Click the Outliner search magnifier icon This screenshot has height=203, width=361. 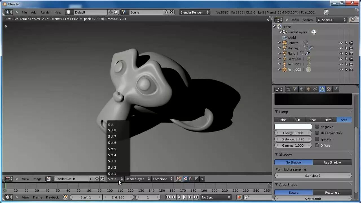click(352, 20)
